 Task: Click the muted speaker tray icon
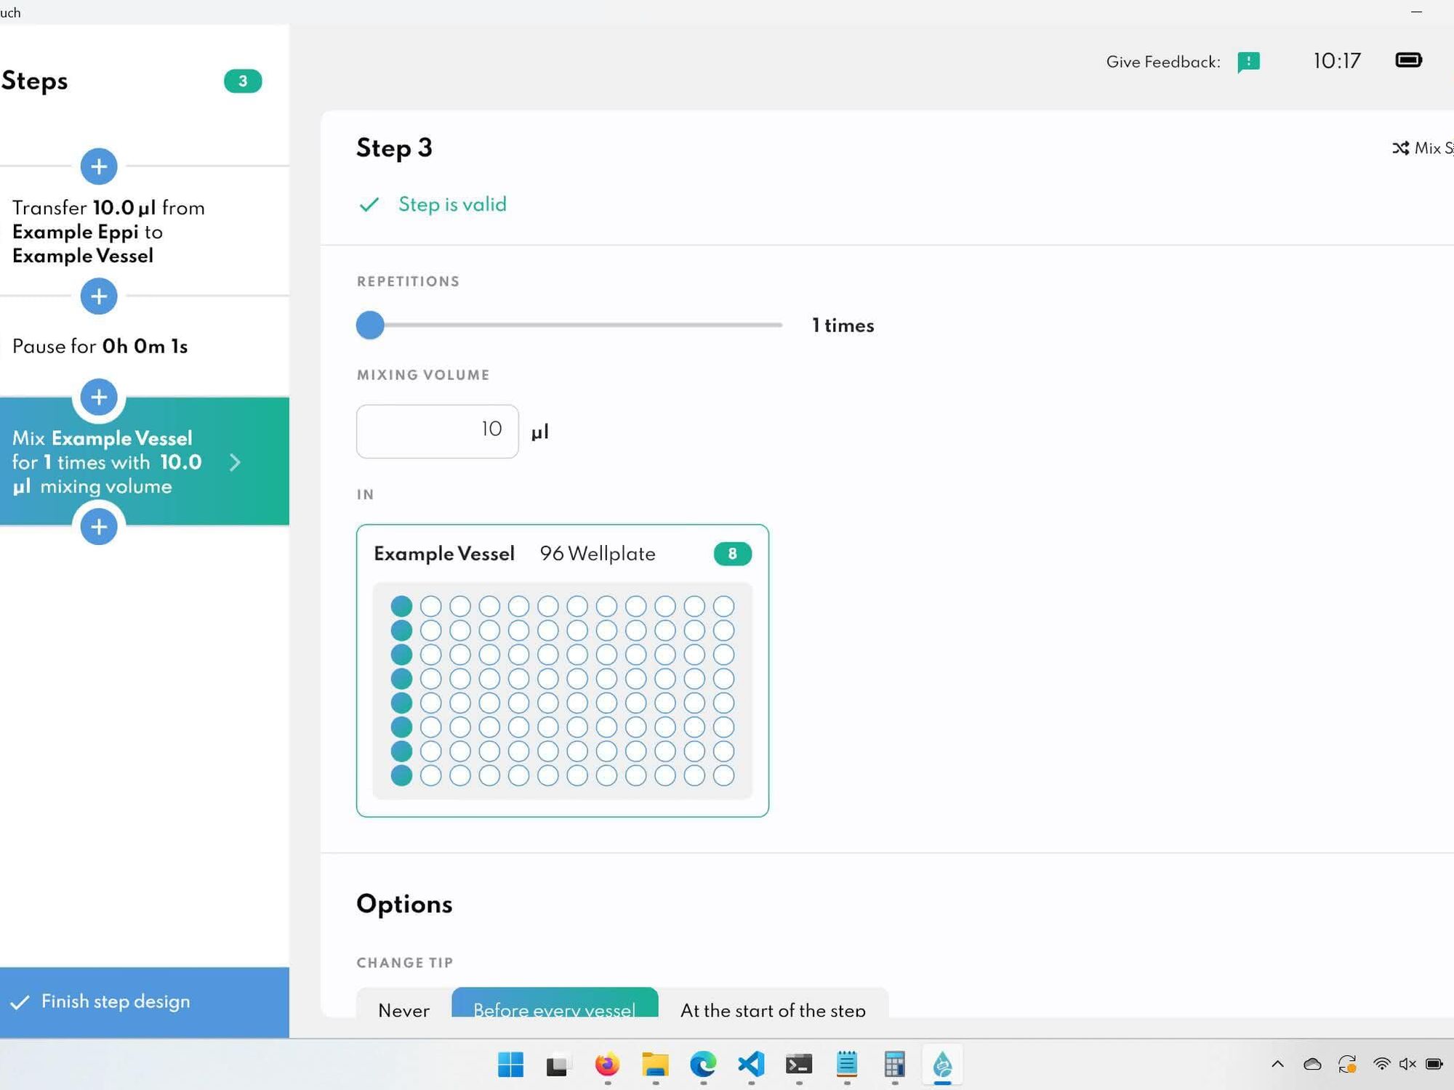click(x=1407, y=1065)
